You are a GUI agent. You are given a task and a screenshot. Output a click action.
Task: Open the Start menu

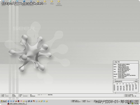tap(3, 101)
